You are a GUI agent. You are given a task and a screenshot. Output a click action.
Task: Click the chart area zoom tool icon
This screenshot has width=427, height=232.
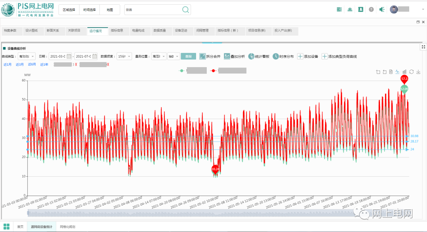pyautogui.click(x=378, y=72)
